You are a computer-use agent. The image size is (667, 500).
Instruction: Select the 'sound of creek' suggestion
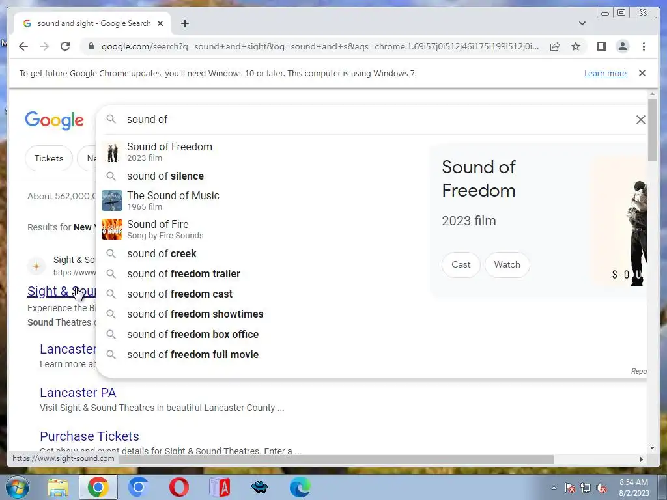pyautogui.click(x=264, y=254)
